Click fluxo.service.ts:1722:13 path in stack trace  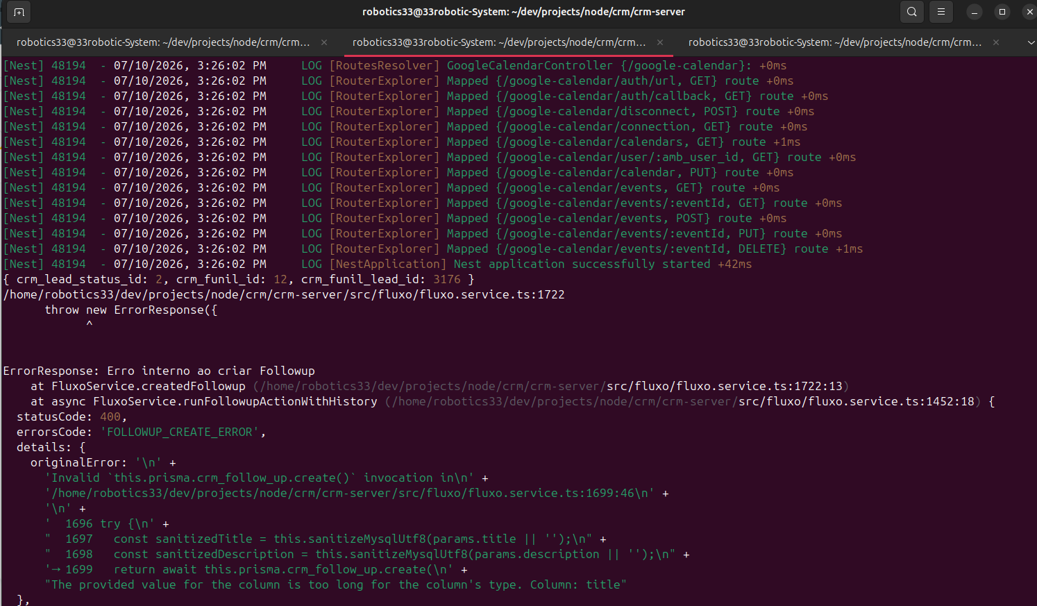[724, 386]
